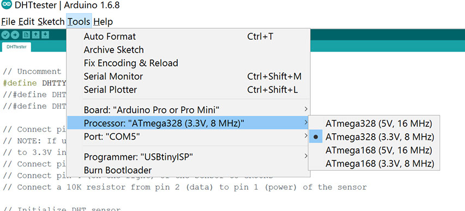Click the New sketch icon
The width and height of the screenshot is (465, 211).
[26, 35]
